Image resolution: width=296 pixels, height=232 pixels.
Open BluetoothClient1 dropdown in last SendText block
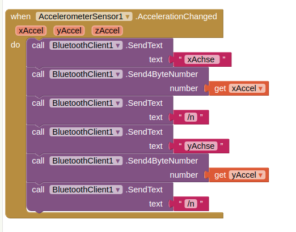(86, 190)
